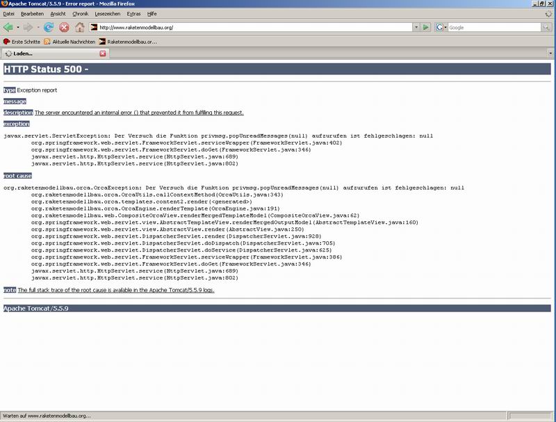Screen dimensions: 556x422
Task: Stop loading with the red Stop icon
Action: [64, 27]
